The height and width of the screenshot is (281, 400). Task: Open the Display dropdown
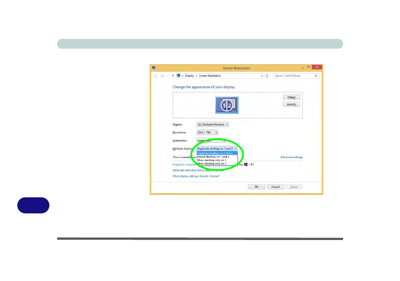(x=213, y=124)
